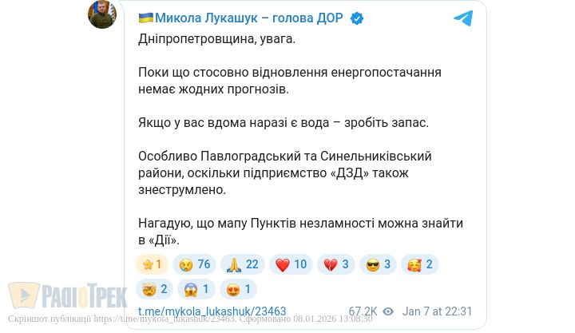Click the sunglasses face reaction with 3
Screen dimensions: 575x333
click(x=378, y=264)
